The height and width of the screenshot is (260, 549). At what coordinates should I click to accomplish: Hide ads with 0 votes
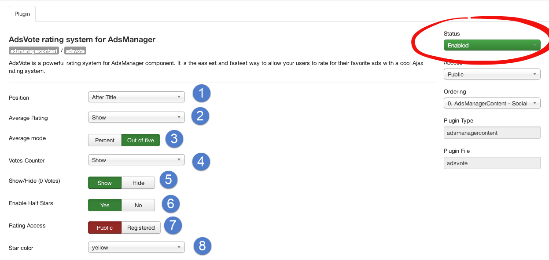(x=138, y=183)
